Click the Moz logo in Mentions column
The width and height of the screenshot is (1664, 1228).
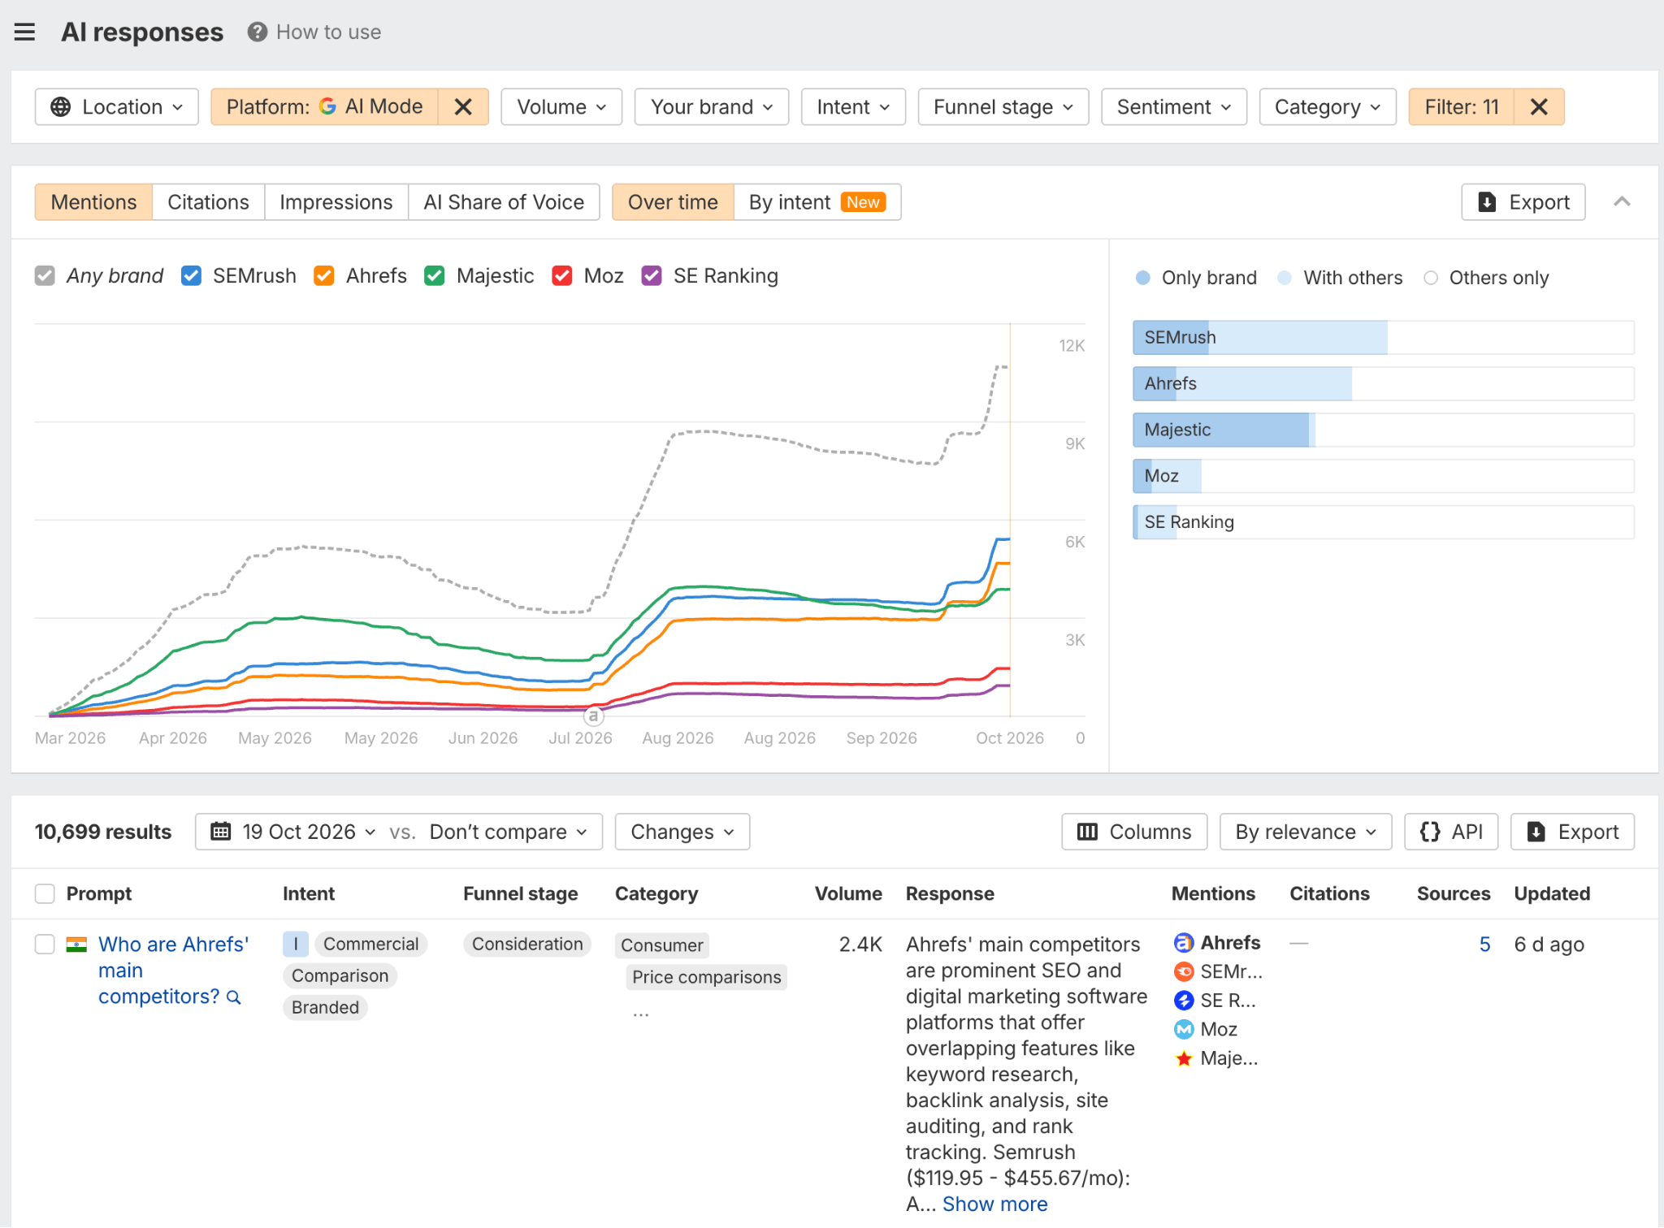(1184, 1030)
